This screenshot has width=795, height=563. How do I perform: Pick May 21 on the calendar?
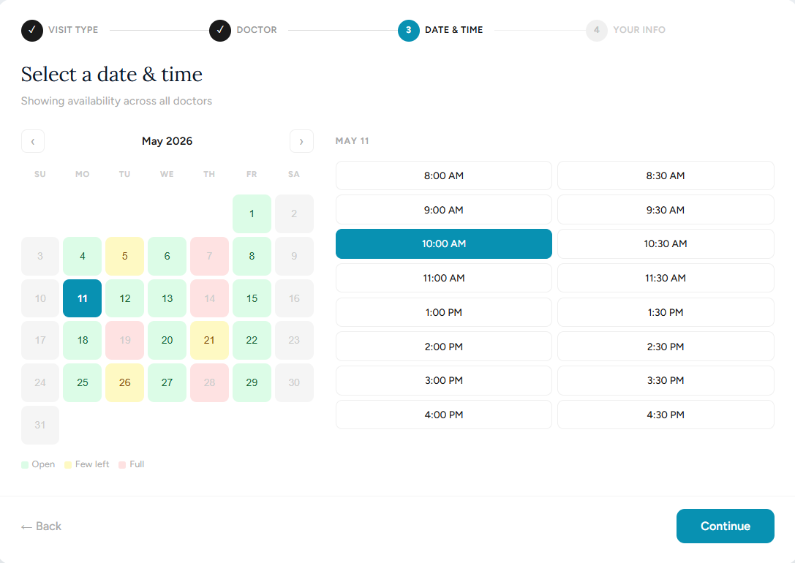(x=209, y=340)
